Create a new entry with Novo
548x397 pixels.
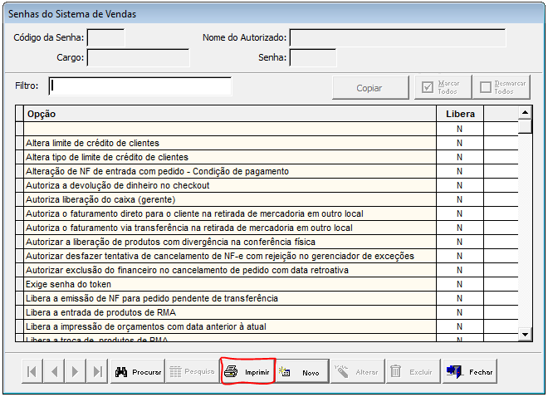point(301,372)
